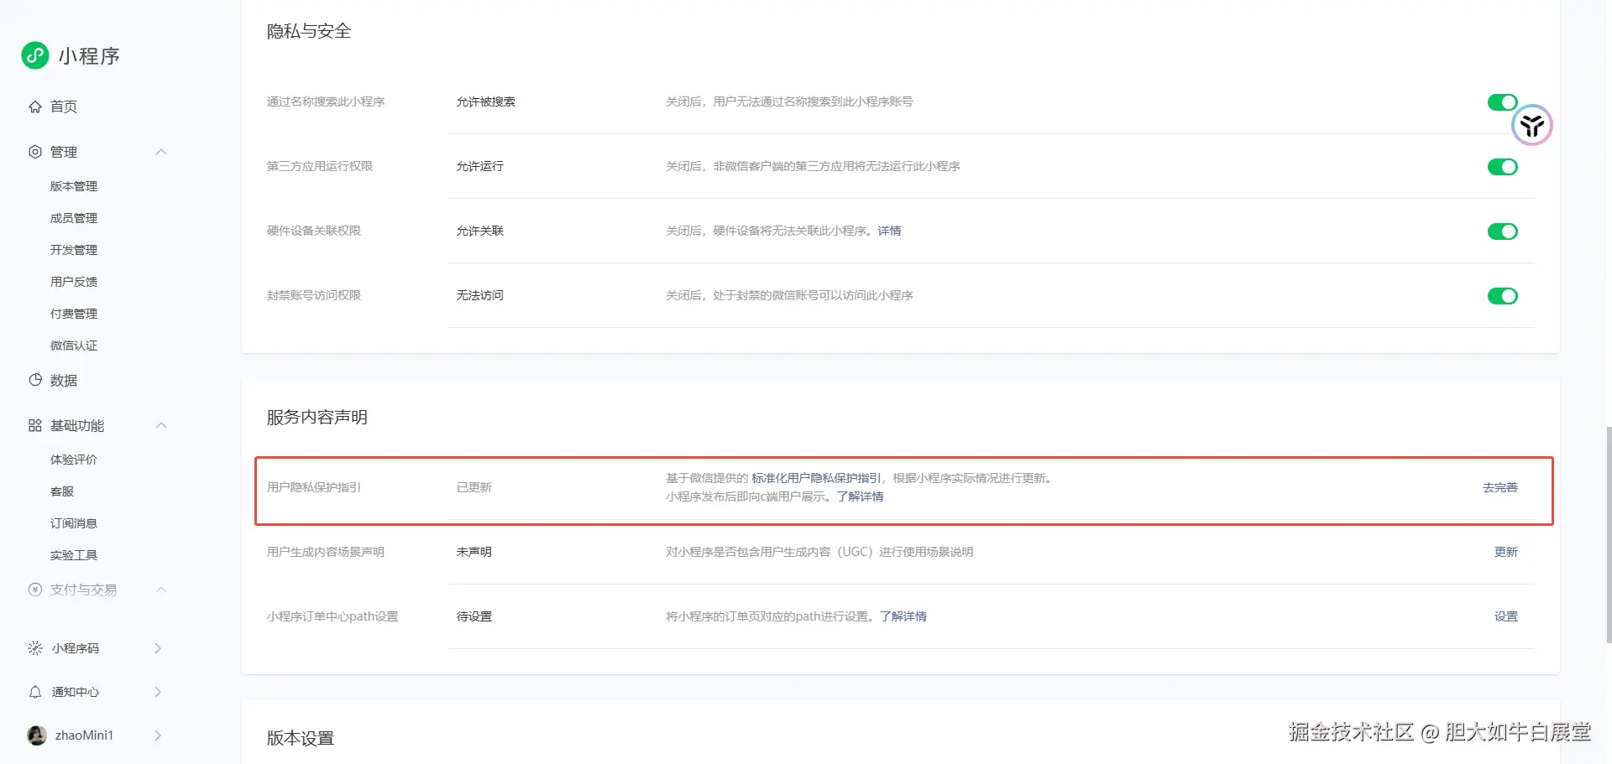Toggle the 通过名称搜索此小程序 switch
The image size is (1612, 764).
pyautogui.click(x=1502, y=102)
